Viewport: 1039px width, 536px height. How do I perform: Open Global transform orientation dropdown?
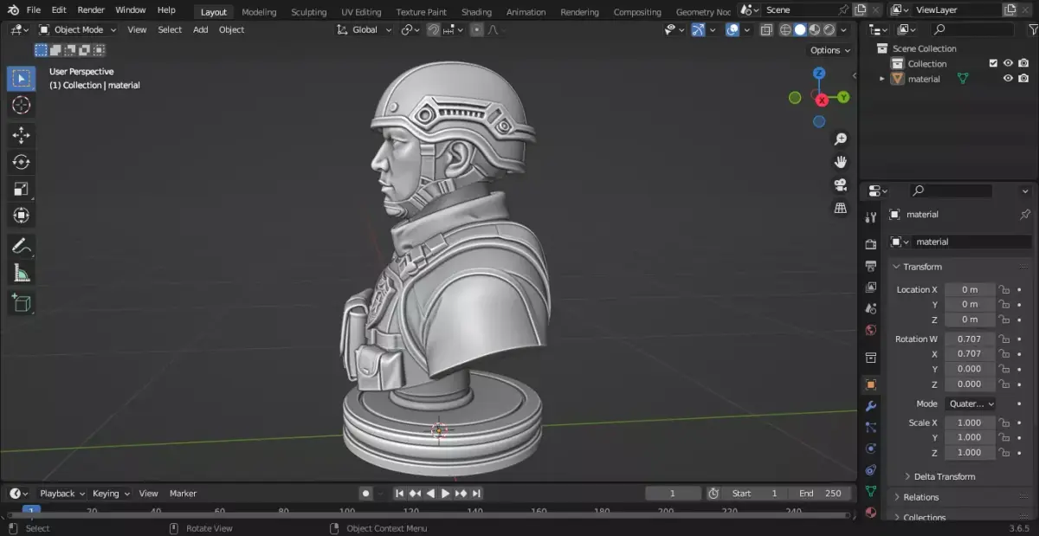point(365,29)
